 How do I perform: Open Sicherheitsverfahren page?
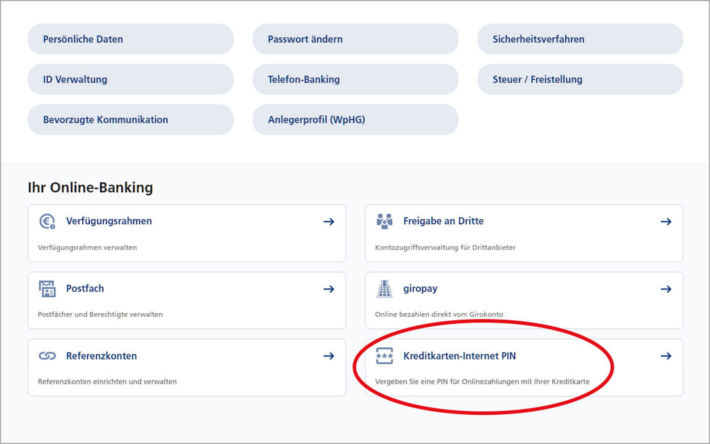click(580, 39)
